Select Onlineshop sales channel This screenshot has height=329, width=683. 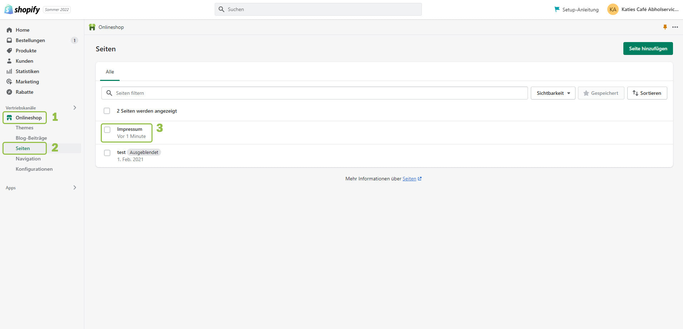29,118
